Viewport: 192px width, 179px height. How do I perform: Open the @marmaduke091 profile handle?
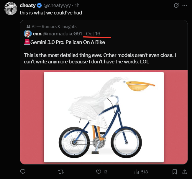[62, 34]
